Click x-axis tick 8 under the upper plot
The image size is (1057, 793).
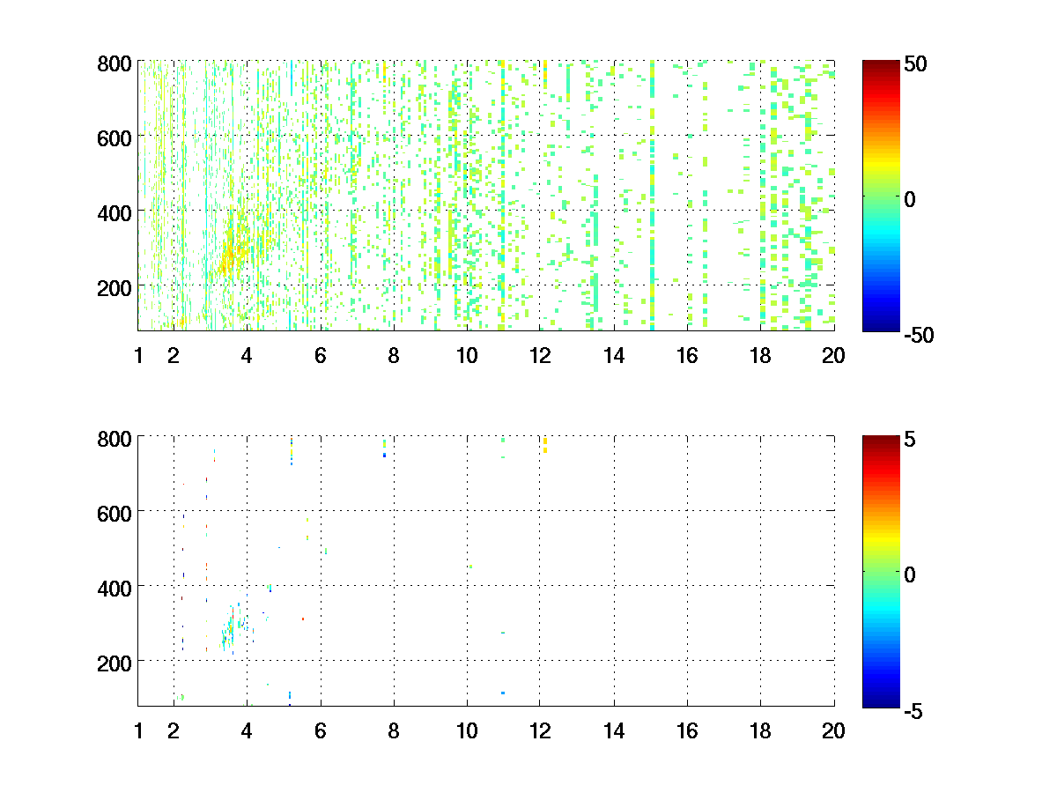click(394, 356)
